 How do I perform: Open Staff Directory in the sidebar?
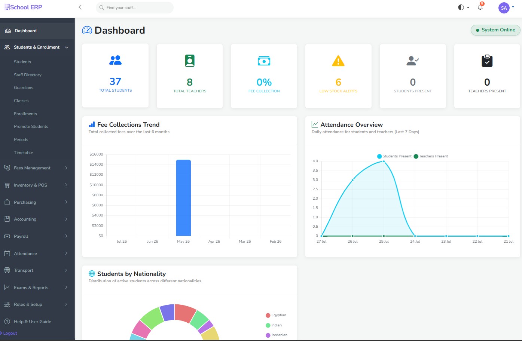28,75
